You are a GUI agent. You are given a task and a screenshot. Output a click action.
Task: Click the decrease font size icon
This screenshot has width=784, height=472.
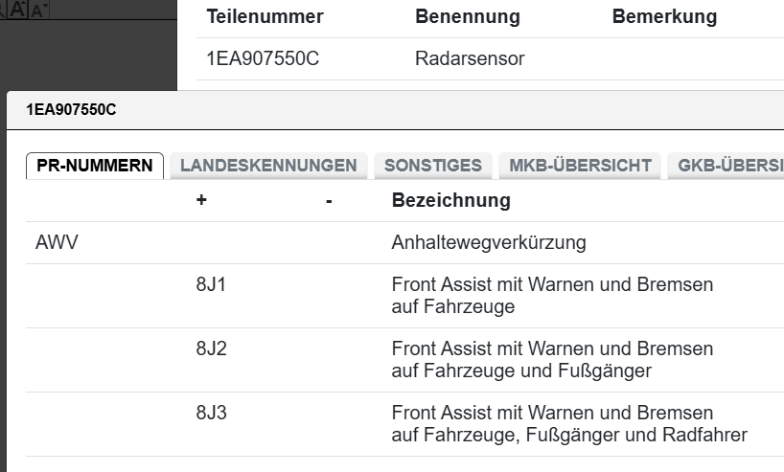pos(38,10)
